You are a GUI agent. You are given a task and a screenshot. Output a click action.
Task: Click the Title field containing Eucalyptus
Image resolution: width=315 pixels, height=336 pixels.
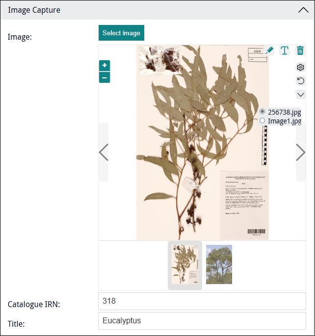pyautogui.click(x=202, y=321)
